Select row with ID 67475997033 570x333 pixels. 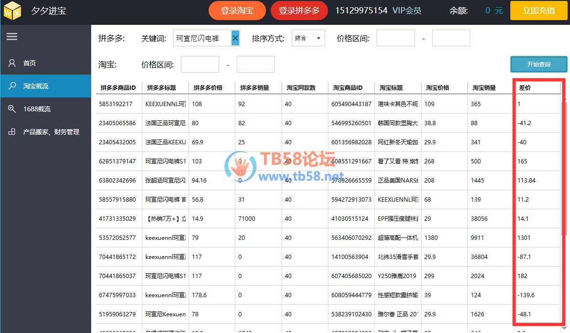click(x=328, y=295)
